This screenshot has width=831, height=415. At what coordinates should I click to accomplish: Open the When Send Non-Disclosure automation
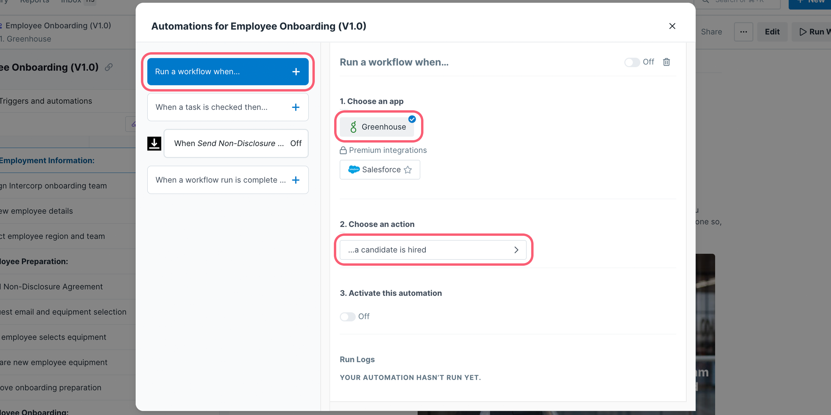click(236, 143)
